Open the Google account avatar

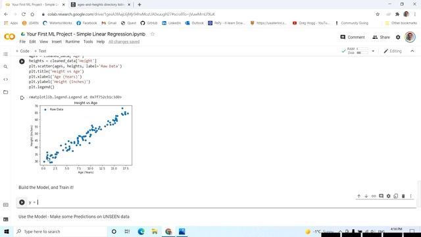[410, 37]
